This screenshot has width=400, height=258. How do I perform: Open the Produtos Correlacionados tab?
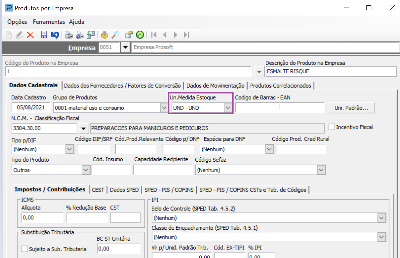click(281, 86)
